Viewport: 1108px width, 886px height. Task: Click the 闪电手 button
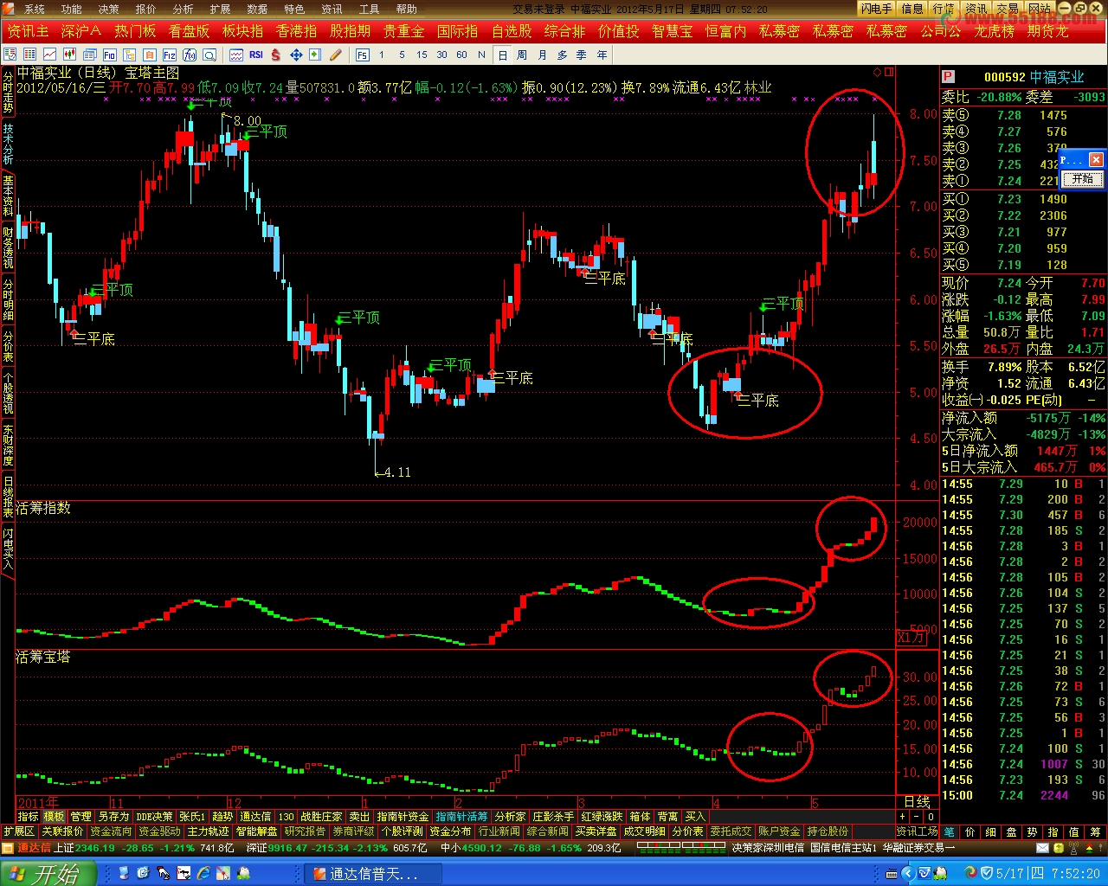tap(876, 9)
